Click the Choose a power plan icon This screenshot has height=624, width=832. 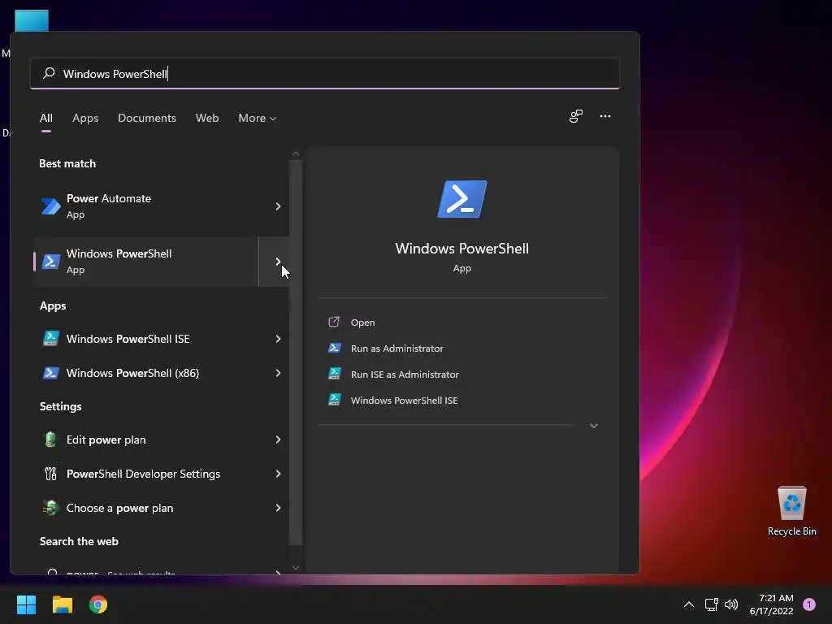pos(50,508)
